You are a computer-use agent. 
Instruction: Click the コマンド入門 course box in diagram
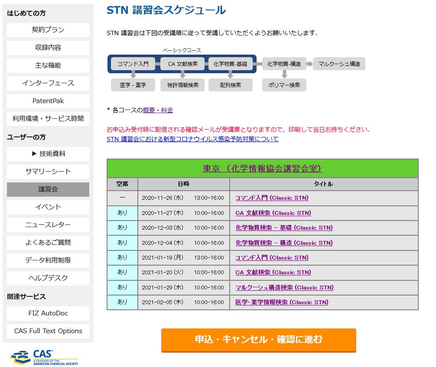tap(133, 64)
